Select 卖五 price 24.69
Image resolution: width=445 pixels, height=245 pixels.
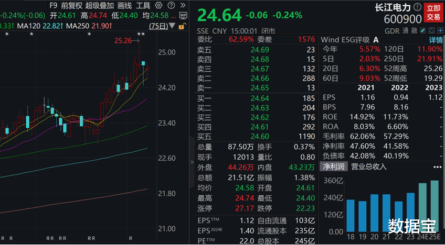[x=260, y=50]
